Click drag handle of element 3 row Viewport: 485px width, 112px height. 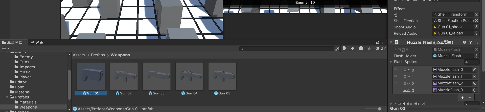click(396, 90)
